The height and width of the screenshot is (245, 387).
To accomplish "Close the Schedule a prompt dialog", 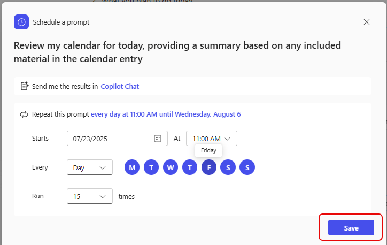I will pyautogui.click(x=366, y=22).
